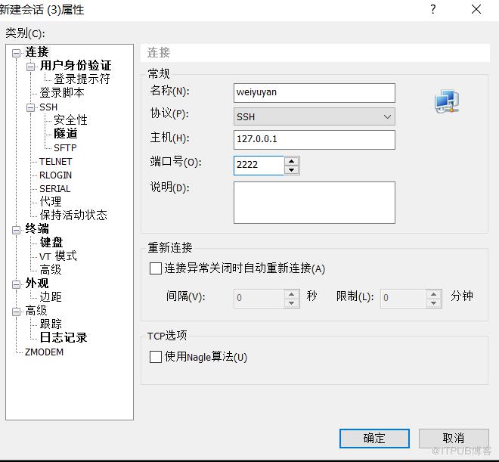This screenshot has height=462, width=499.
Task: Click the 间隔 interval value field
Action: (259, 299)
